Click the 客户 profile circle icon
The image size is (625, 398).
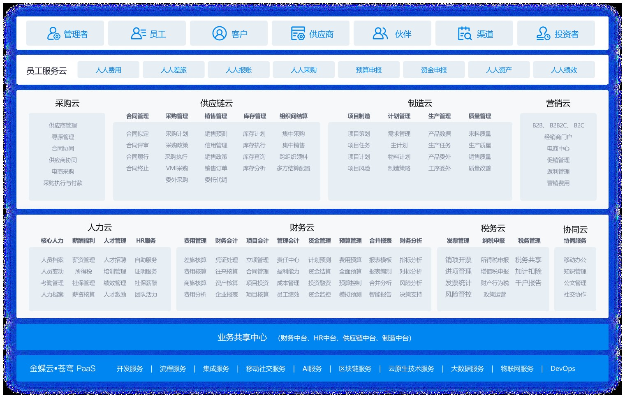click(x=220, y=34)
